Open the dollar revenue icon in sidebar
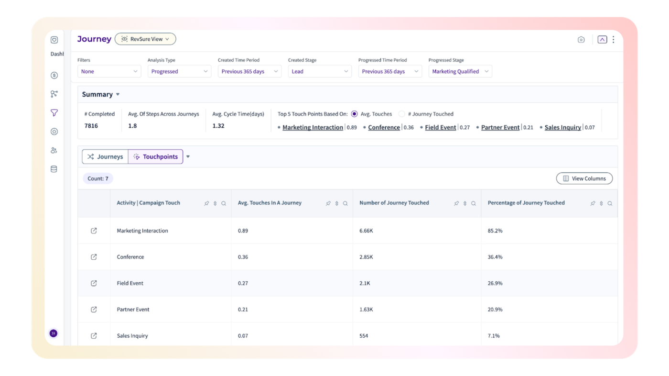The image size is (669, 376). 54,75
